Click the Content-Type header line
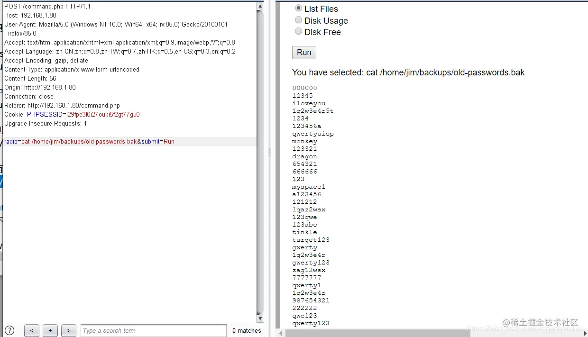The height and width of the screenshot is (337, 588). click(72, 70)
